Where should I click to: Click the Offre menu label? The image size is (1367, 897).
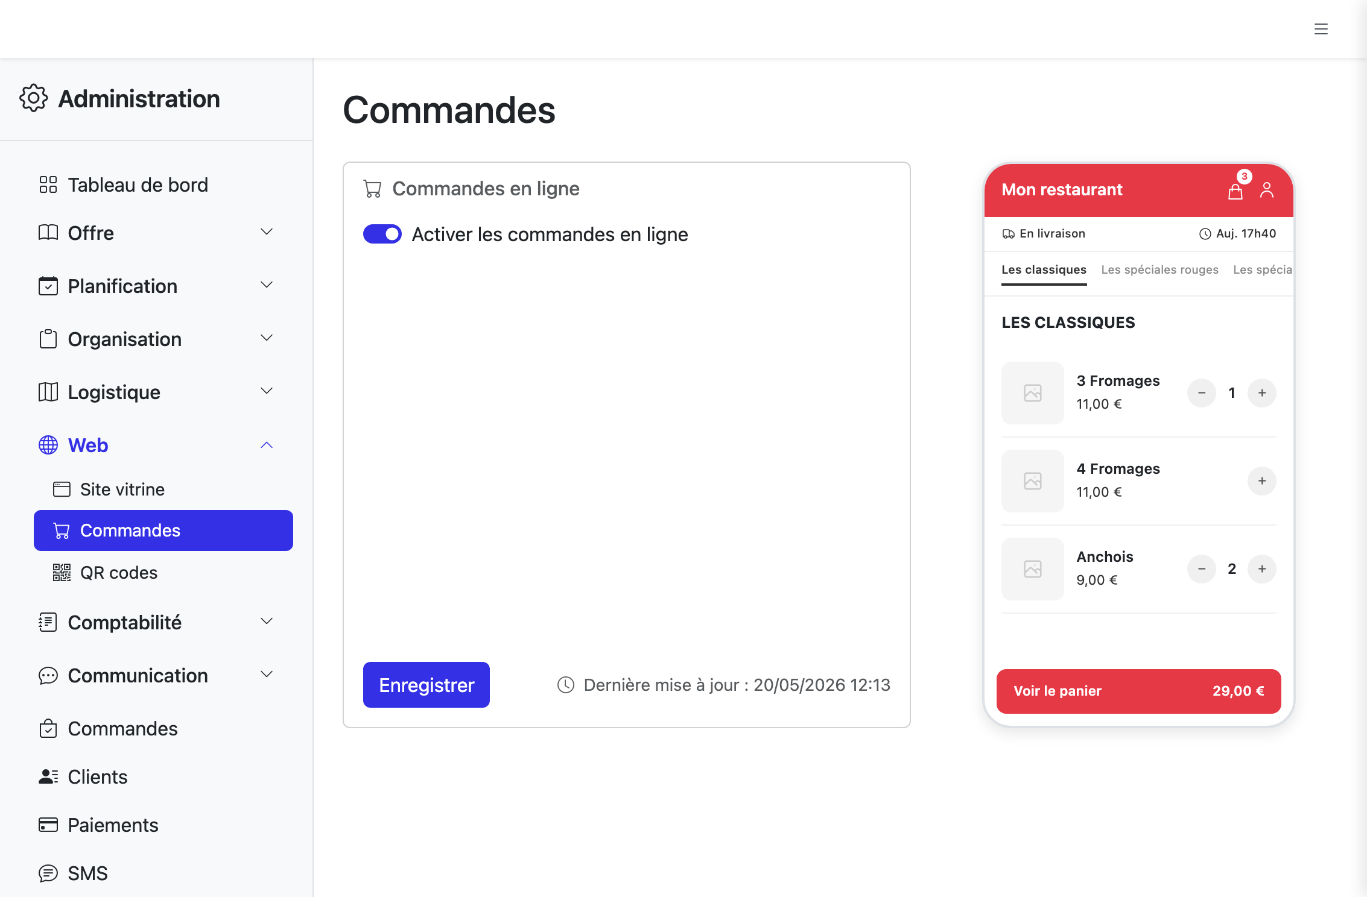(90, 233)
